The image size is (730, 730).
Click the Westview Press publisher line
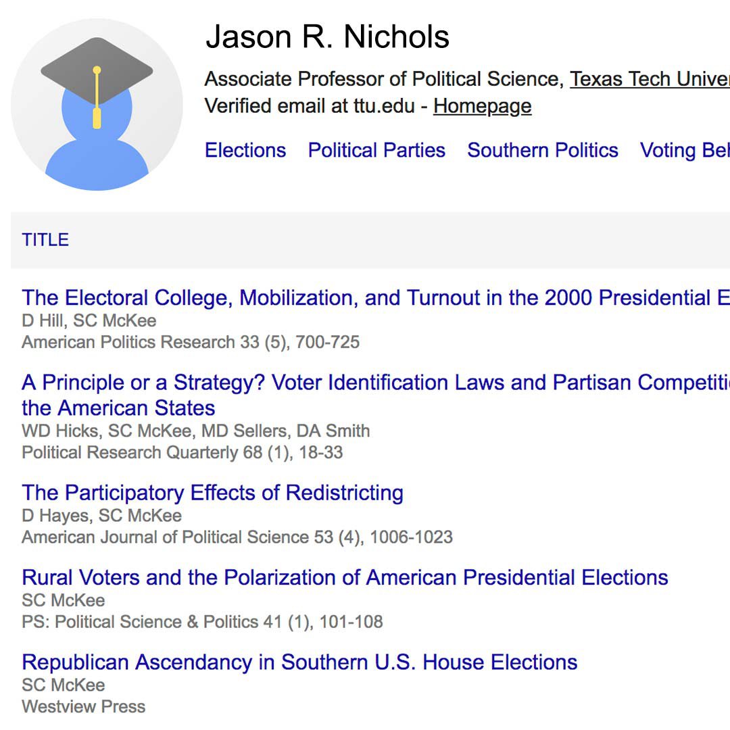pos(84,707)
